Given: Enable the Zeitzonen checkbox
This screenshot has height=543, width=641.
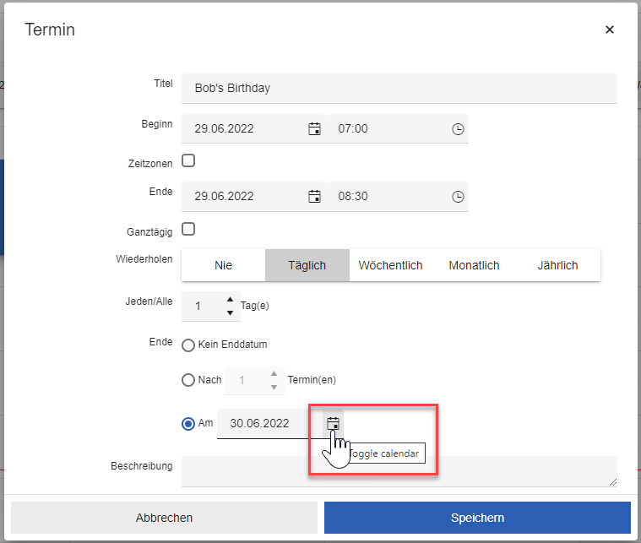Looking at the screenshot, I should coord(188,160).
